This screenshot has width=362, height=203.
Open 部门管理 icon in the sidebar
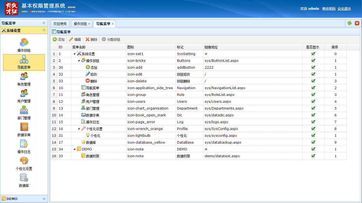[24, 110]
